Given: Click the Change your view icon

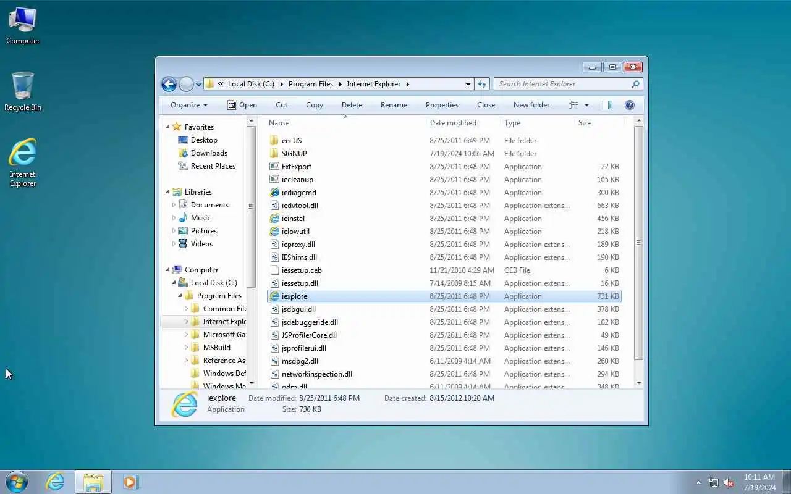Looking at the screenshot, I should click(573, 105).
